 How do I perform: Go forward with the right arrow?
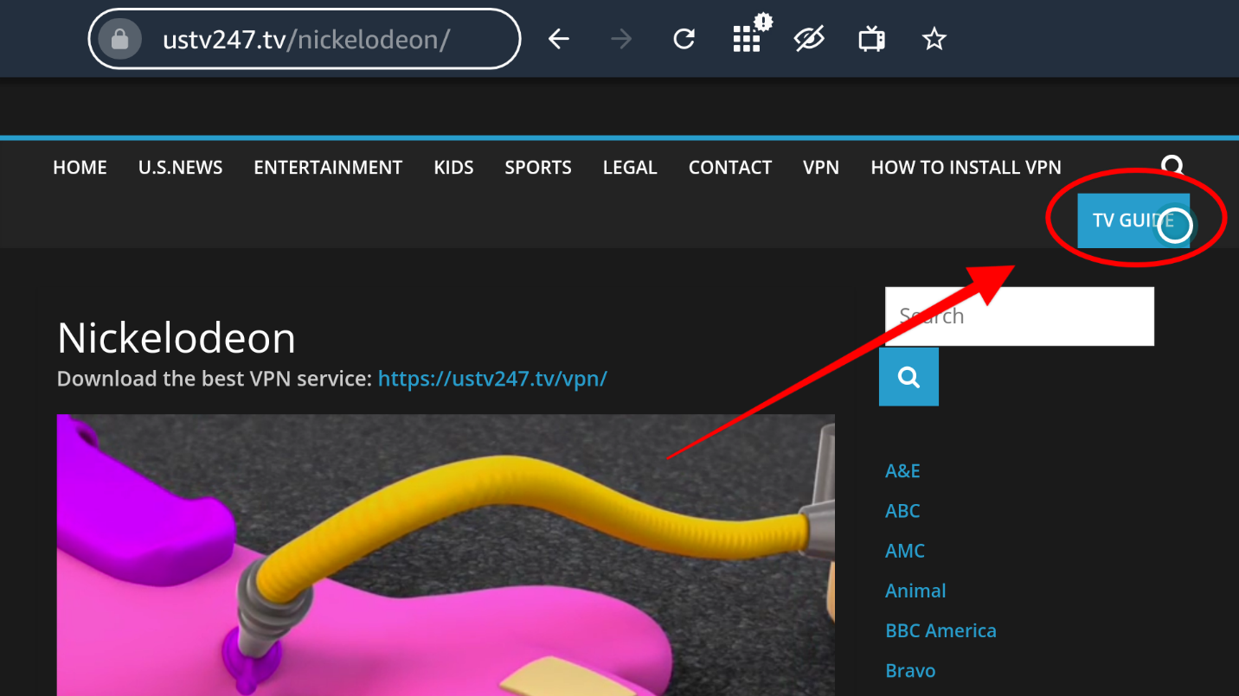pyautogui.click(x=621, y=39)
